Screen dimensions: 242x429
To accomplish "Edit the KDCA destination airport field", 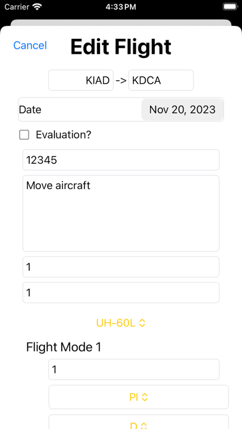I will point(161,80).
